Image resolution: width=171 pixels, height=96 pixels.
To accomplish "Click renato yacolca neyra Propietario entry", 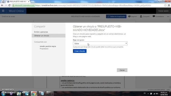I will (x=48, y=47).
